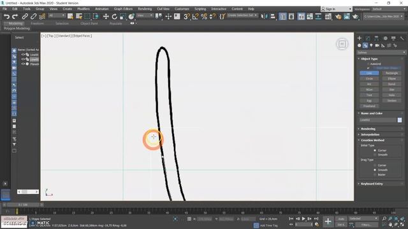This screenshot has width=408, height=229.
Task: Click the Circle spline button
Action: point(369,79)
